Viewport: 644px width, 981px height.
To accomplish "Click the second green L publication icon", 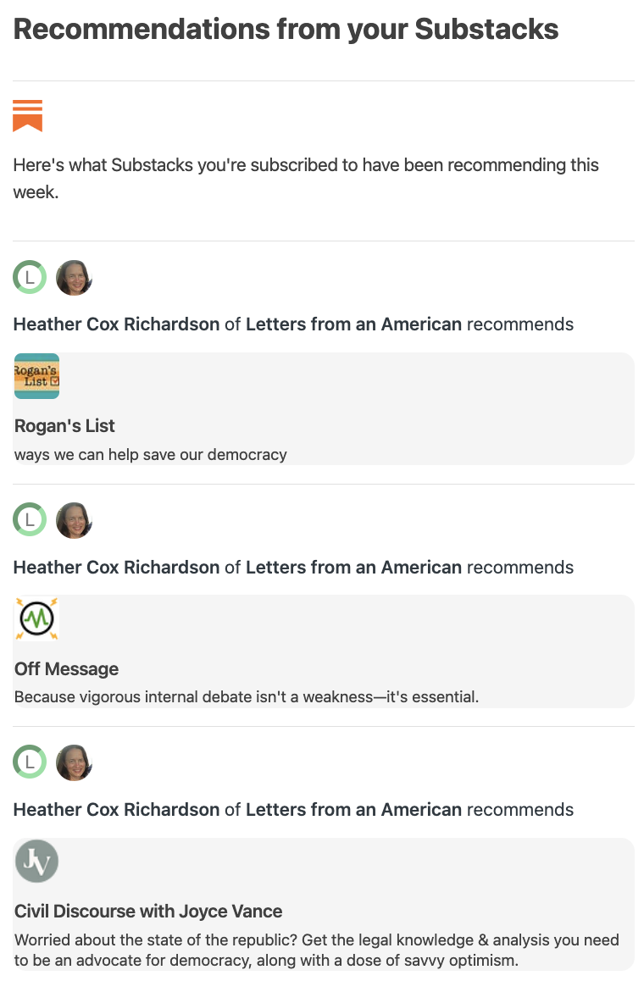I will 30,519.
